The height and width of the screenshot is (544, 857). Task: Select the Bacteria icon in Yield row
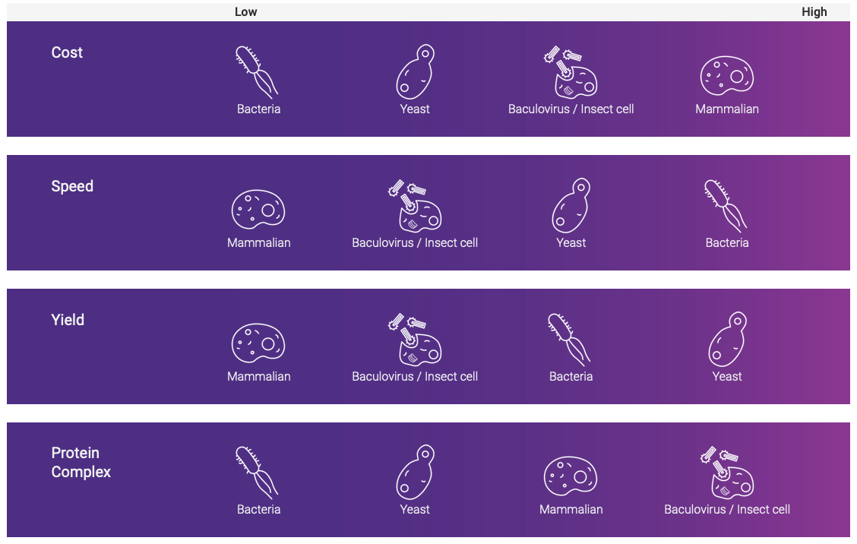(569, 339)
